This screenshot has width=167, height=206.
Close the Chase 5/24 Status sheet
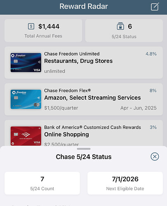155,157
